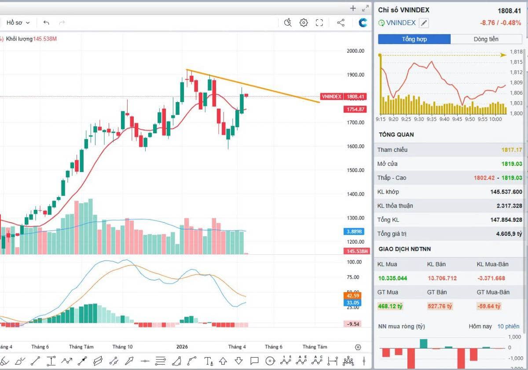Open the Hồ sơ dropdown menu
Screen dimensions: 528x370
(18, 22)
